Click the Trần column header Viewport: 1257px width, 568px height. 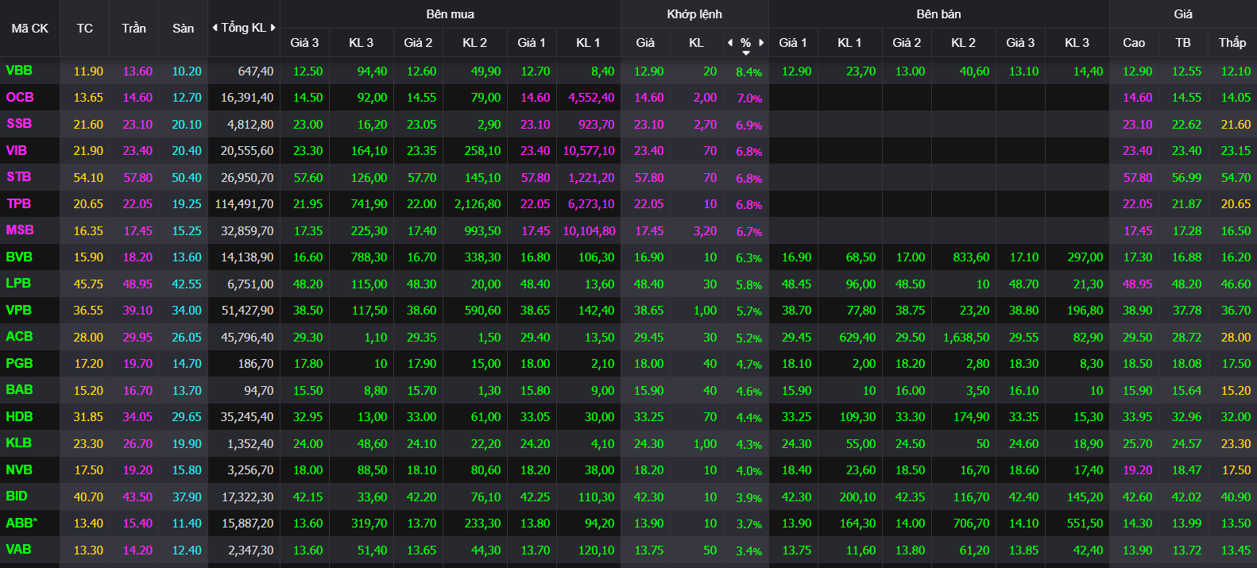pyautogui.click(x=134, y=29)
